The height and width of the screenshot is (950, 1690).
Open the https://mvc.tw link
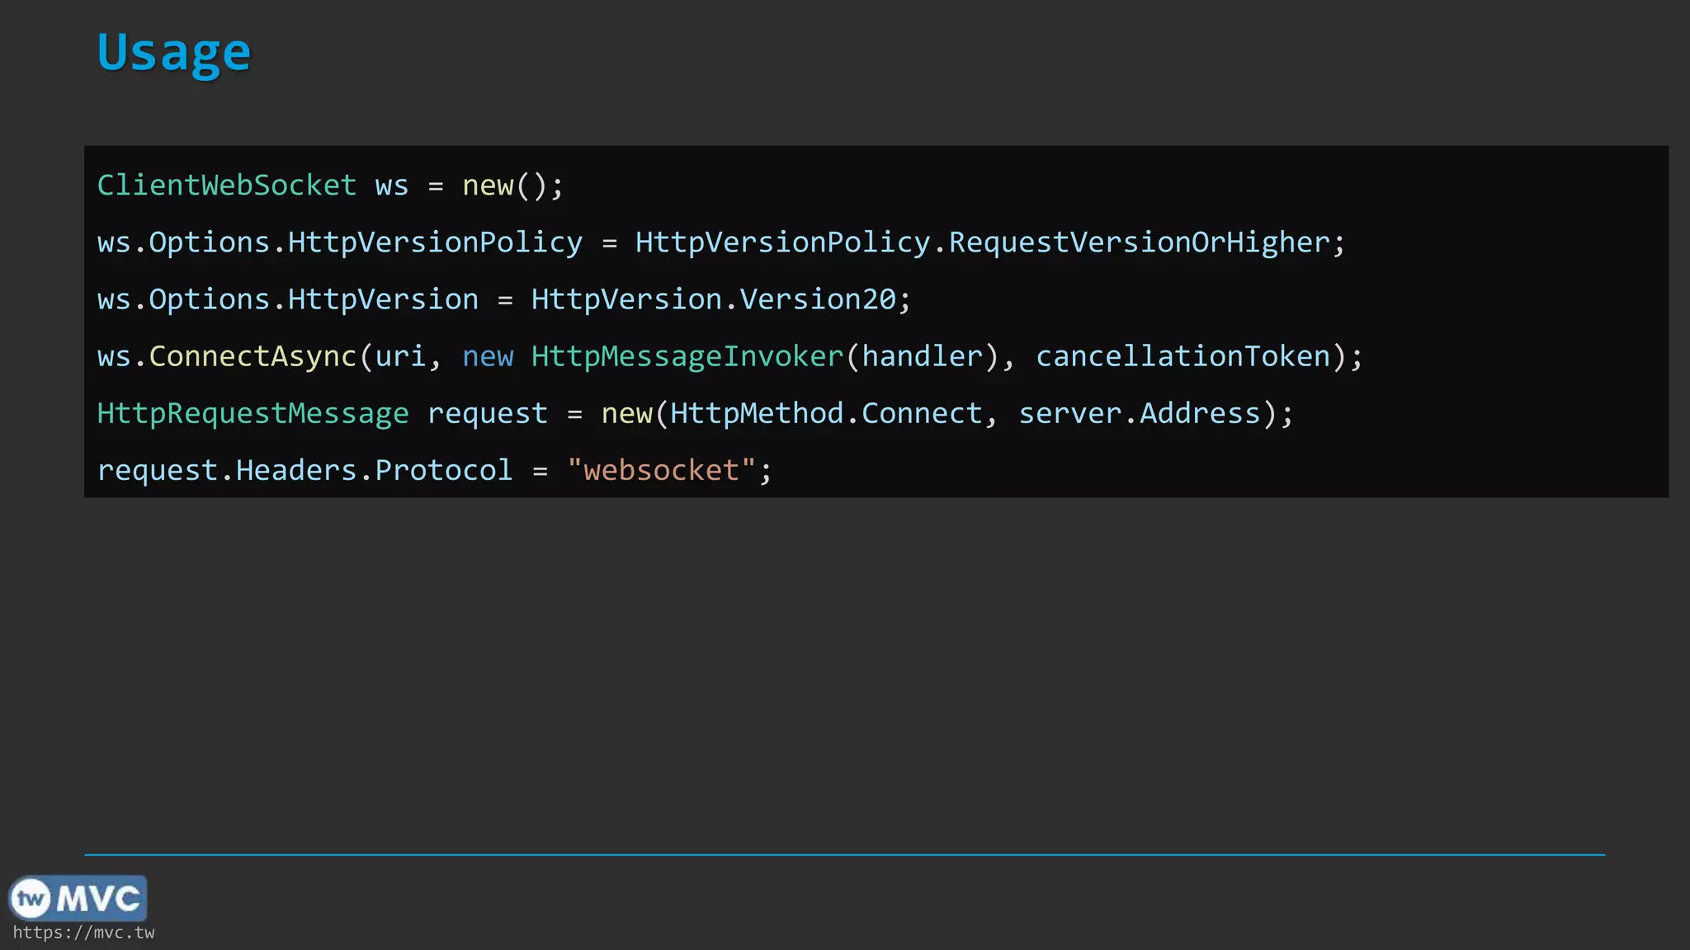(83, 933)
